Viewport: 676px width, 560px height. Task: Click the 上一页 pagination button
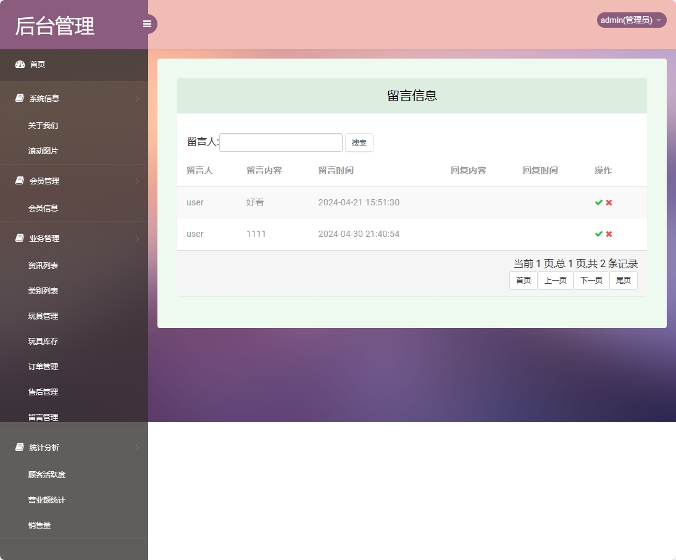(x=555, y=280)
